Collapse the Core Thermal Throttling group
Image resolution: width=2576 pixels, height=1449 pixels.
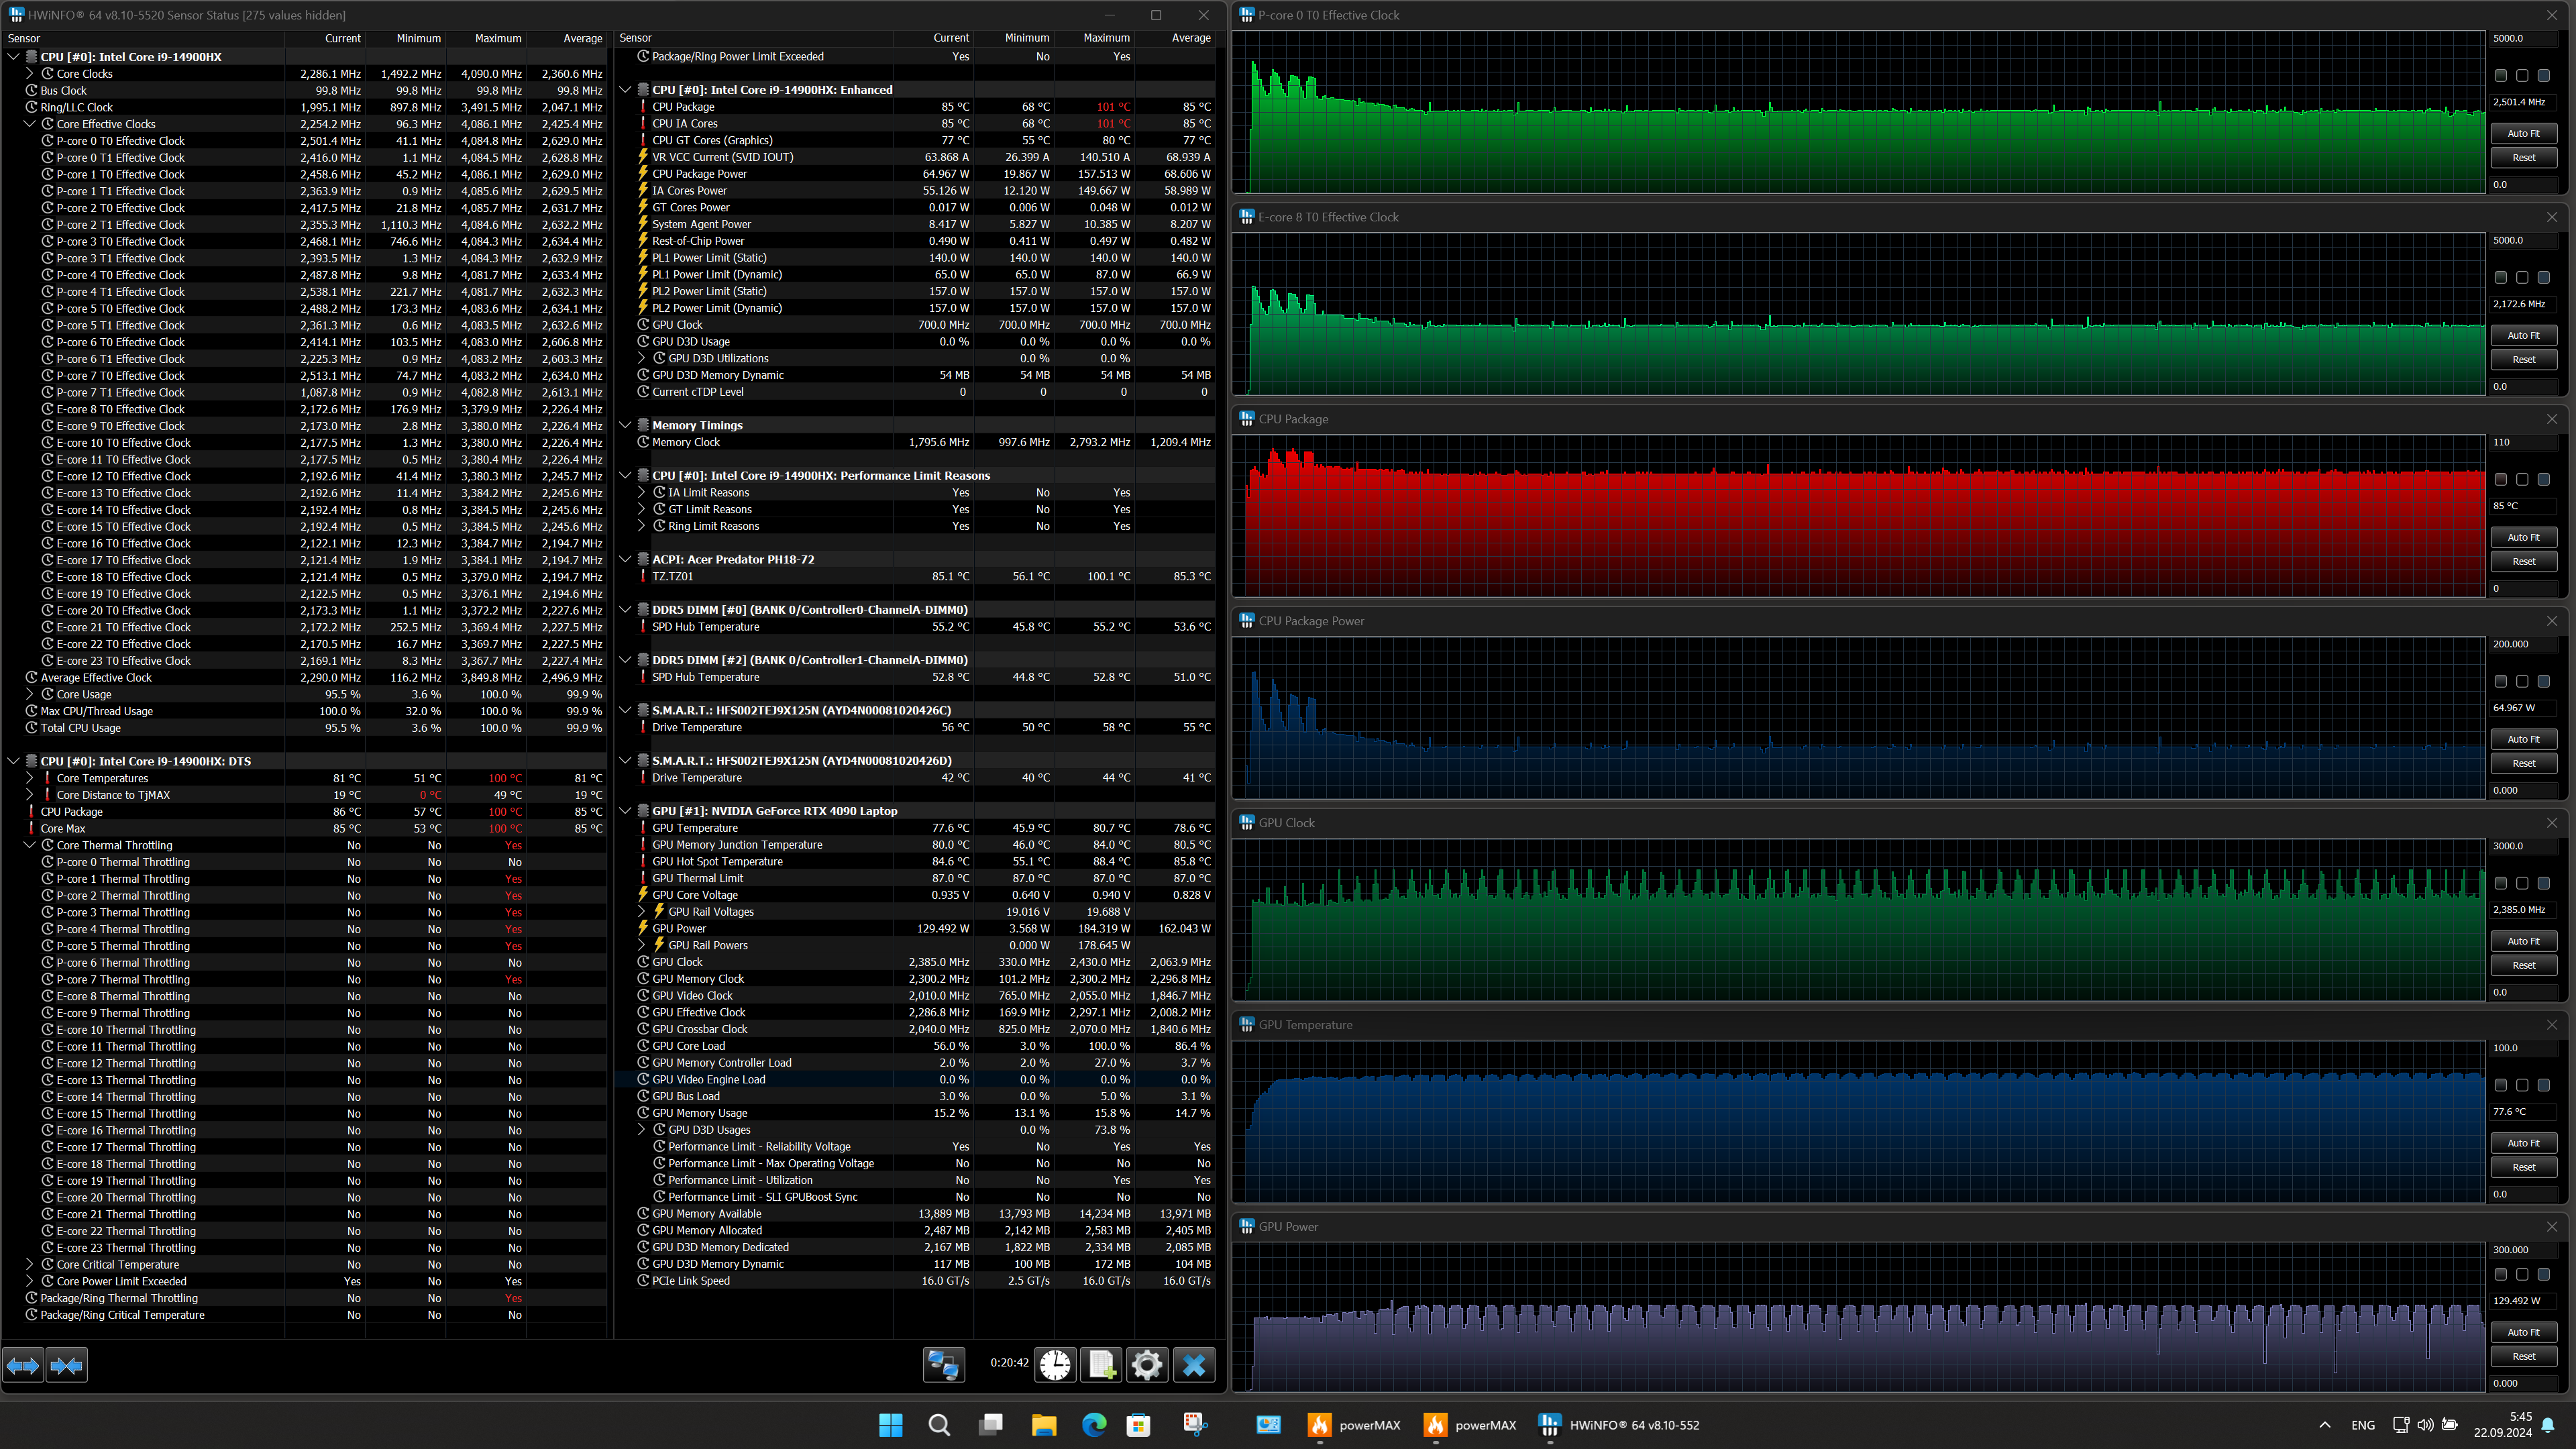pyautogui.click(x=30, y=845)
